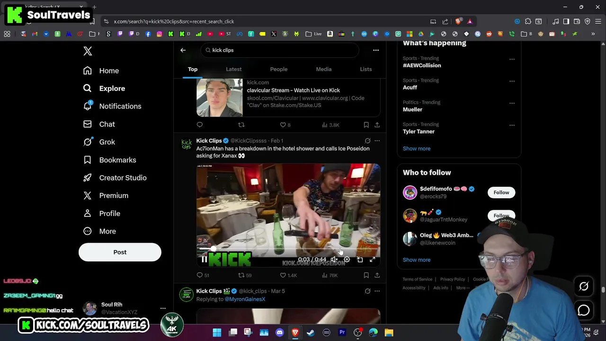Share the clavicular stream post
The image size is (606, 341).
(377, 125)
